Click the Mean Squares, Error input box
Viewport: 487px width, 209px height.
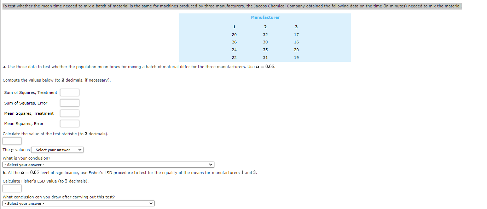pos(69,123)
